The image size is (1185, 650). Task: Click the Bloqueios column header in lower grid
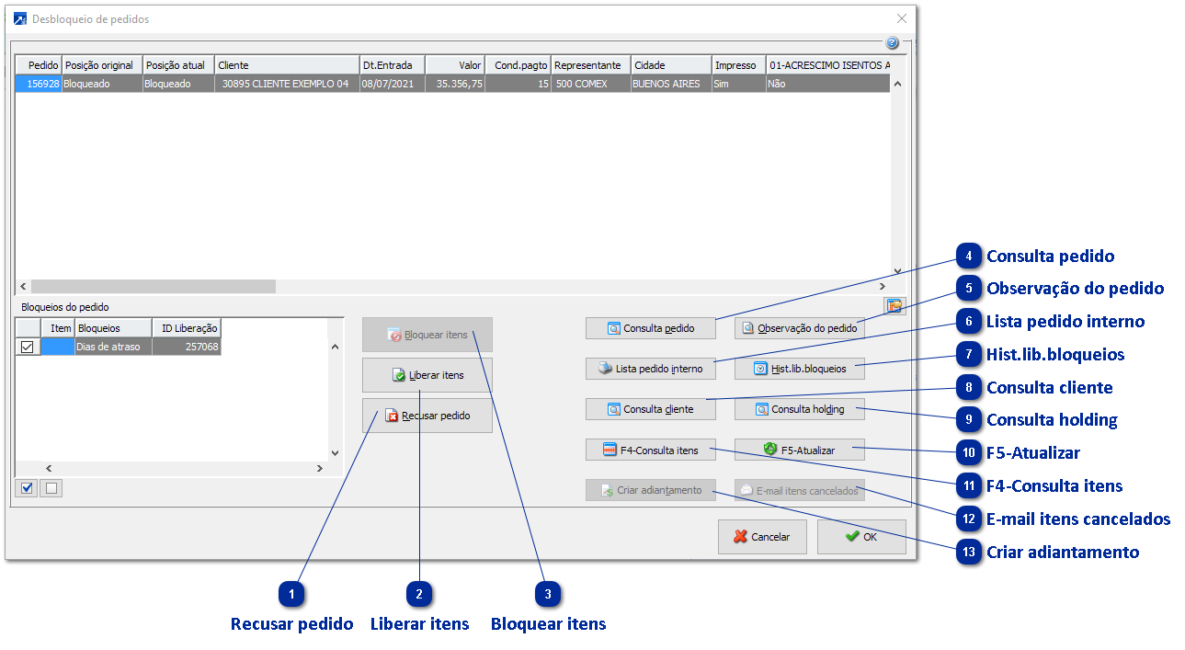pyautogui.click(x=113, y=328)
